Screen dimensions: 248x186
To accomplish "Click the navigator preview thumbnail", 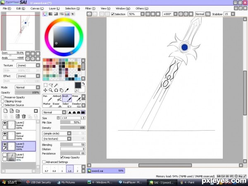I will (x=20, y=31).
